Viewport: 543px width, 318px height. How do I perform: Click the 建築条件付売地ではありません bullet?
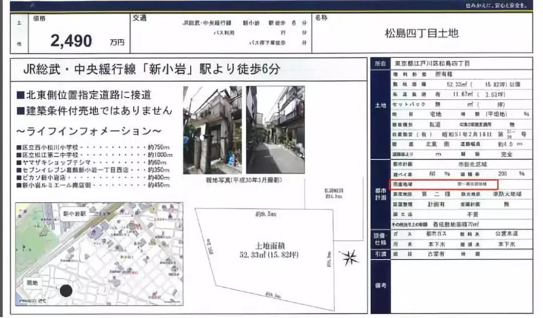tap(94, 111)
